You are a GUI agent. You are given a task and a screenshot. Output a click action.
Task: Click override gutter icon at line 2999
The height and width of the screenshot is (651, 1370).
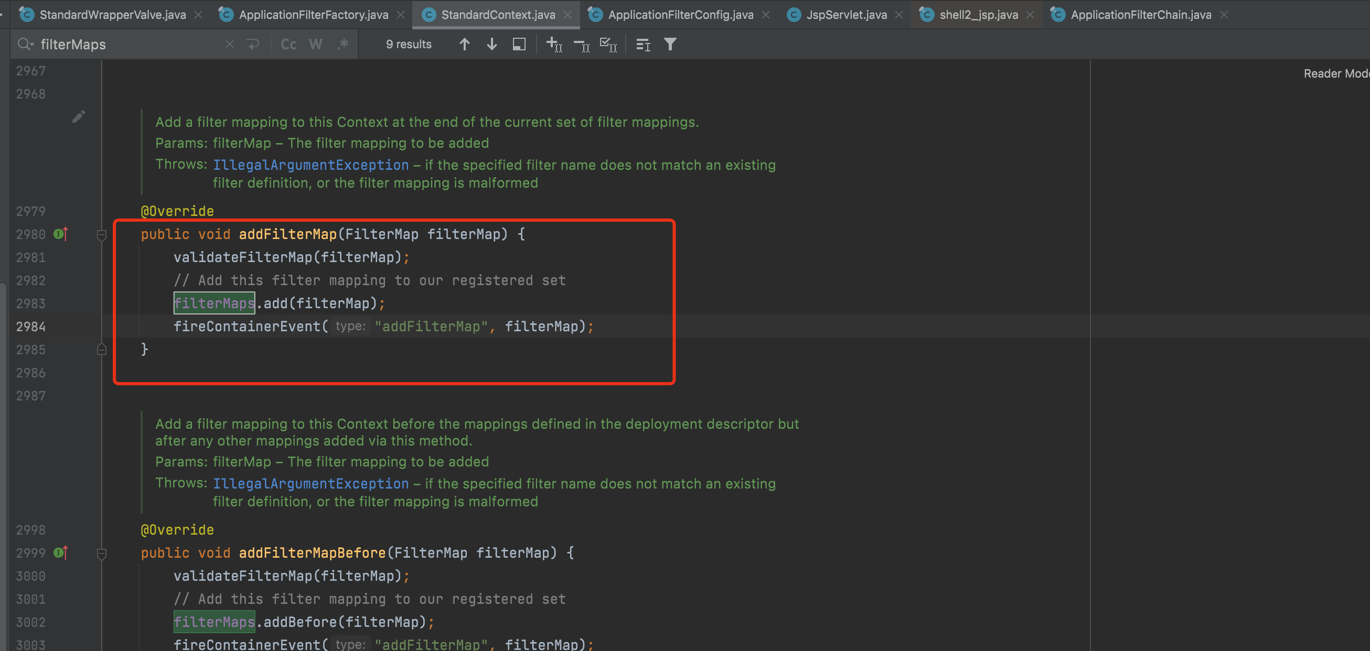[61, 552]
